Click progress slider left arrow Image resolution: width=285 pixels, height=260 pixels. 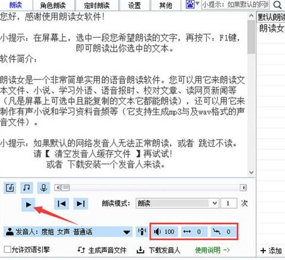[58, 188]
